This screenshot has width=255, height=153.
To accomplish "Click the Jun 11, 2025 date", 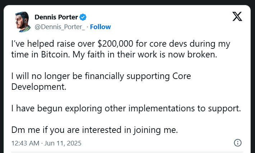I will 62,143.
